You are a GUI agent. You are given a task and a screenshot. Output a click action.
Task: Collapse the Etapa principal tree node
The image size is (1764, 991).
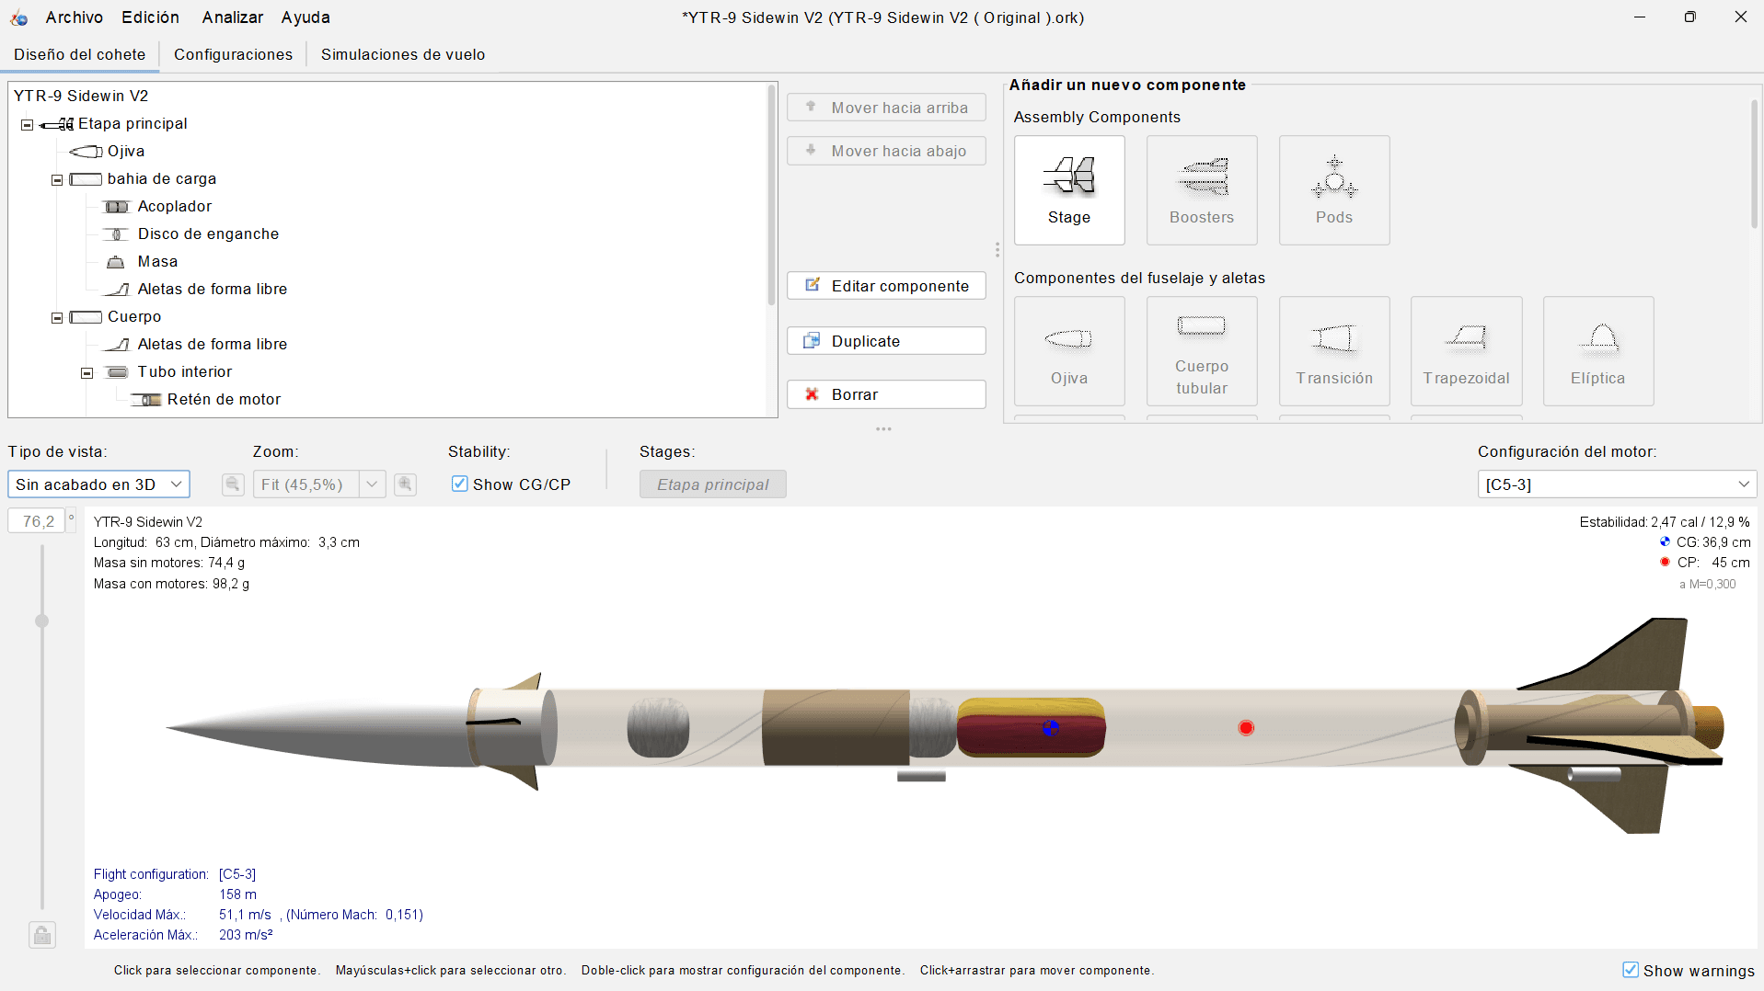28,124
